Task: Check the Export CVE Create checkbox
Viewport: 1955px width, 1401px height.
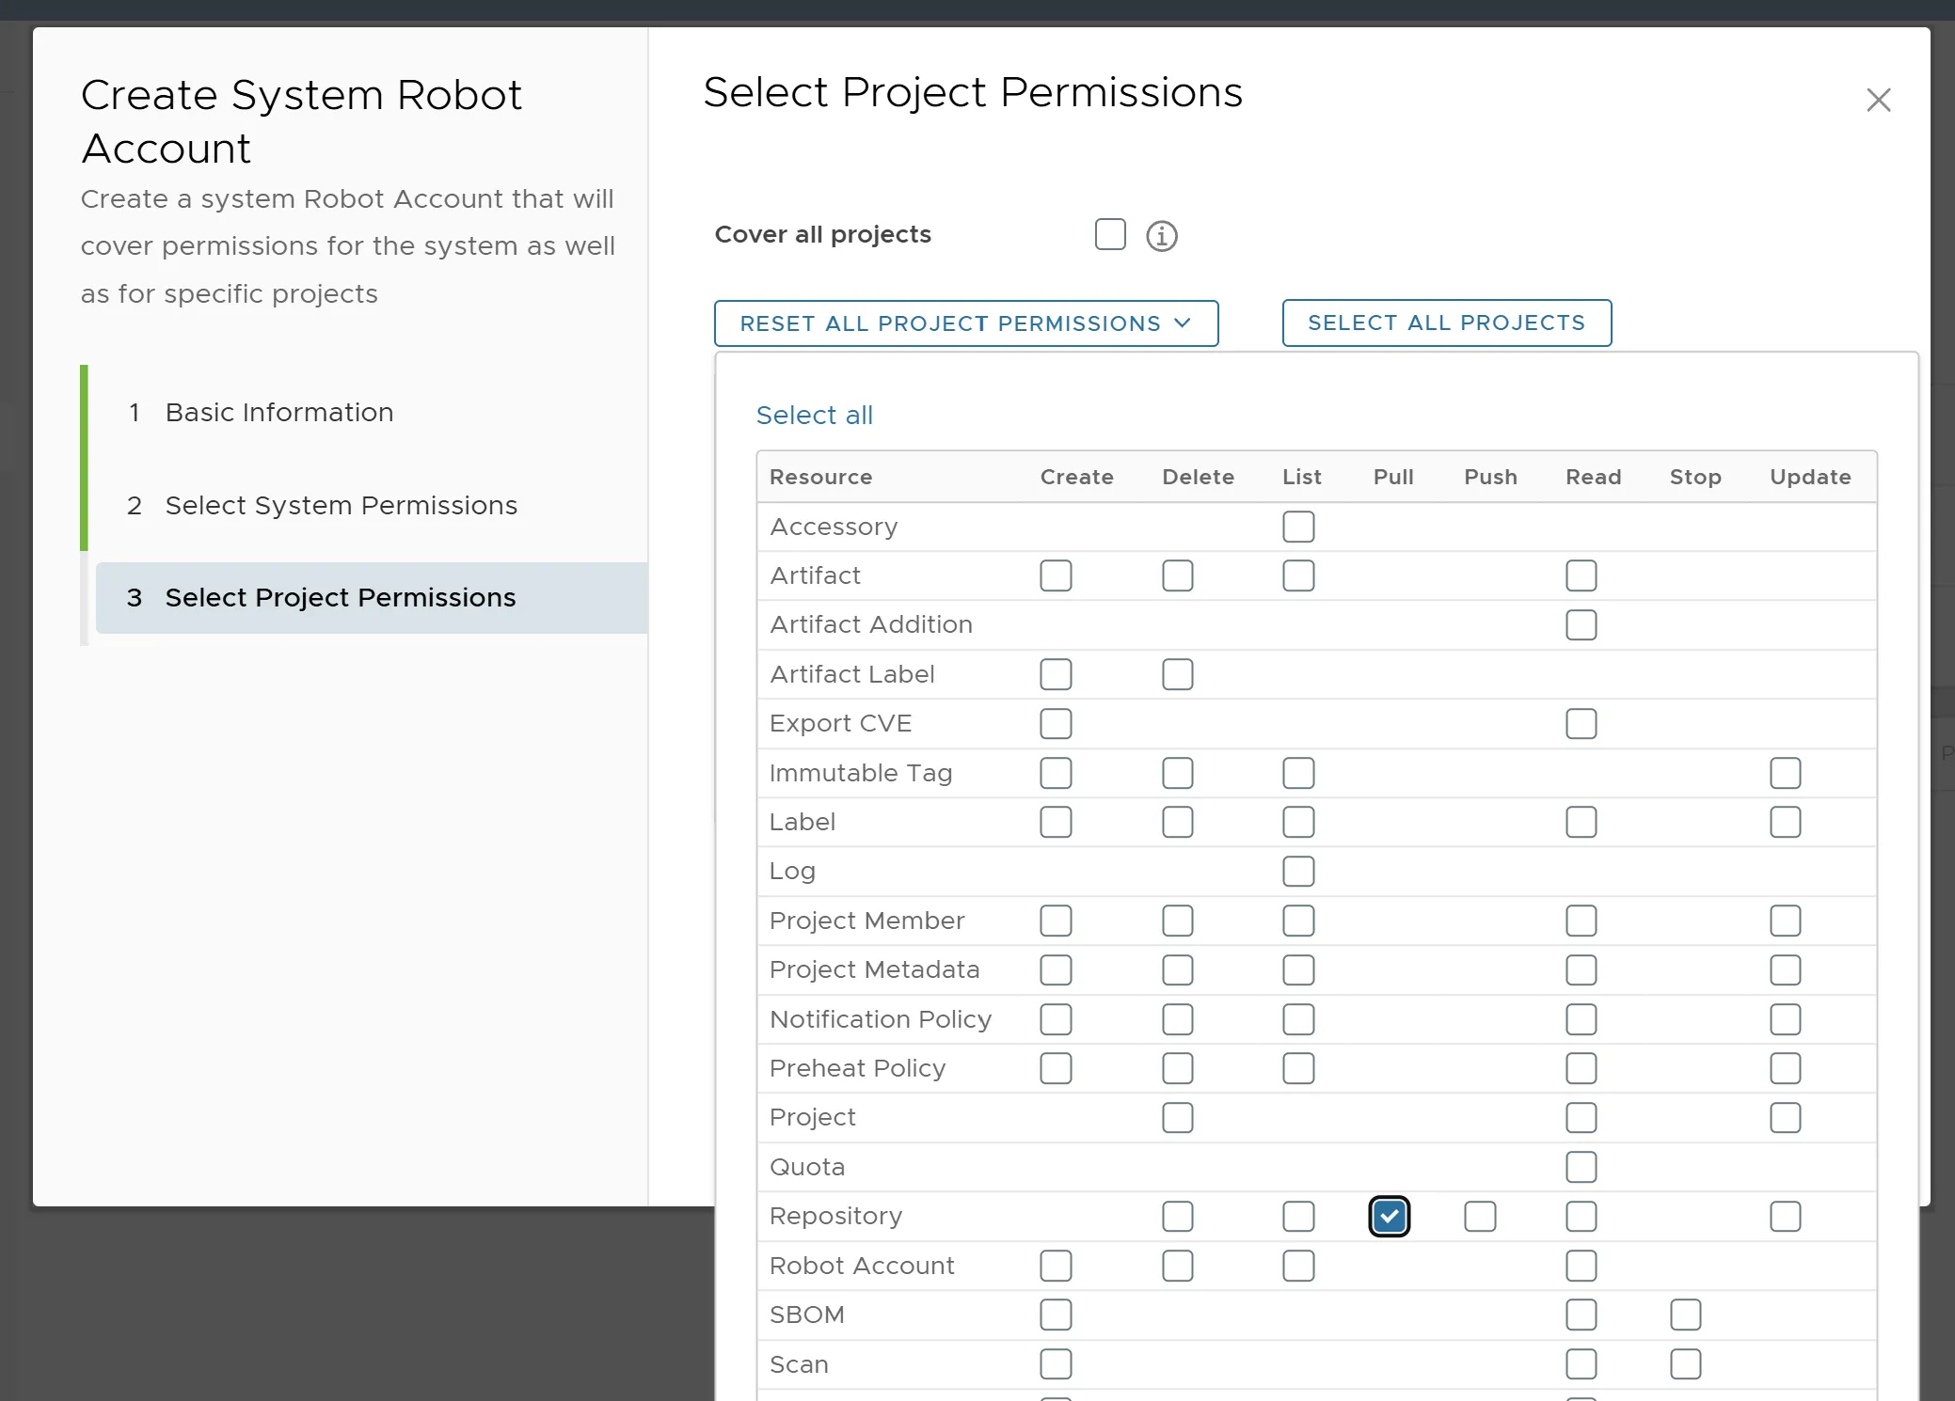Action: point(1056,724)
